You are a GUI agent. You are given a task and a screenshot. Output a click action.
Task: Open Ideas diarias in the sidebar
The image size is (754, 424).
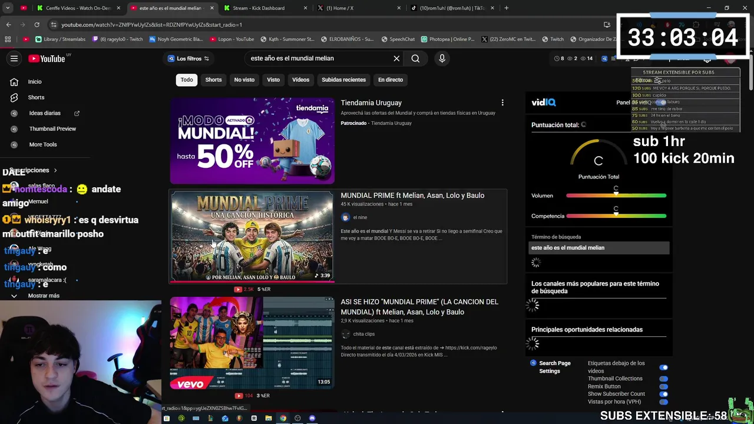(x=45, y=113)
